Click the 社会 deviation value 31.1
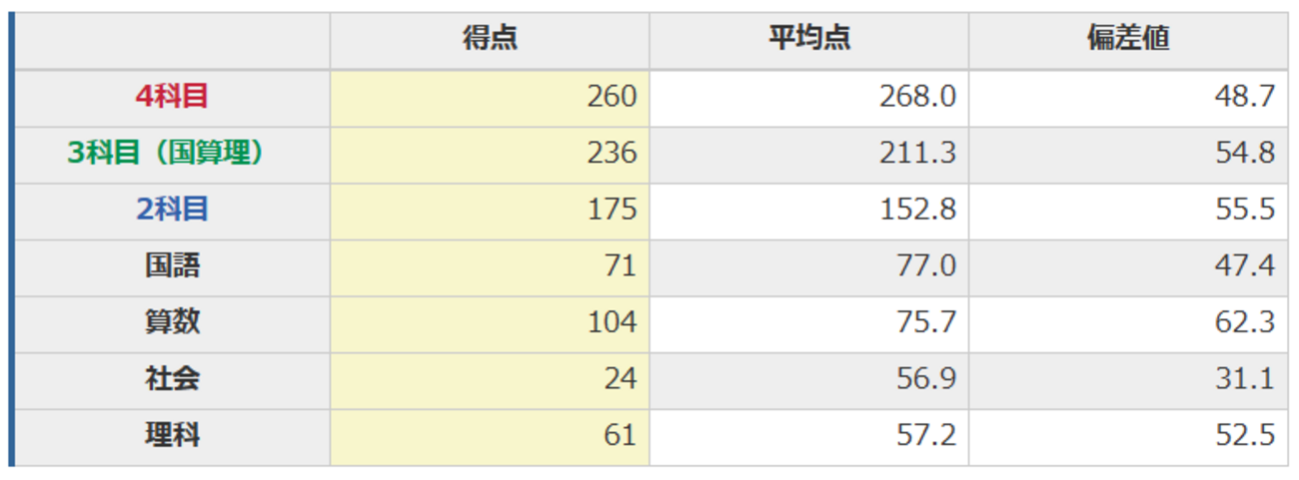The height and width of the screenshot is (480, 1299). pos(1245,379)
